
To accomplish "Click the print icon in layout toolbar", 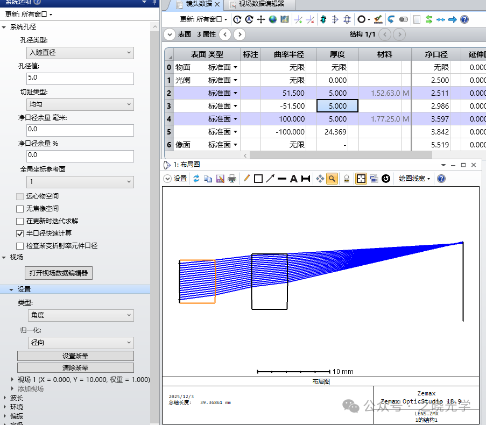I will click(x=232, y=179).
